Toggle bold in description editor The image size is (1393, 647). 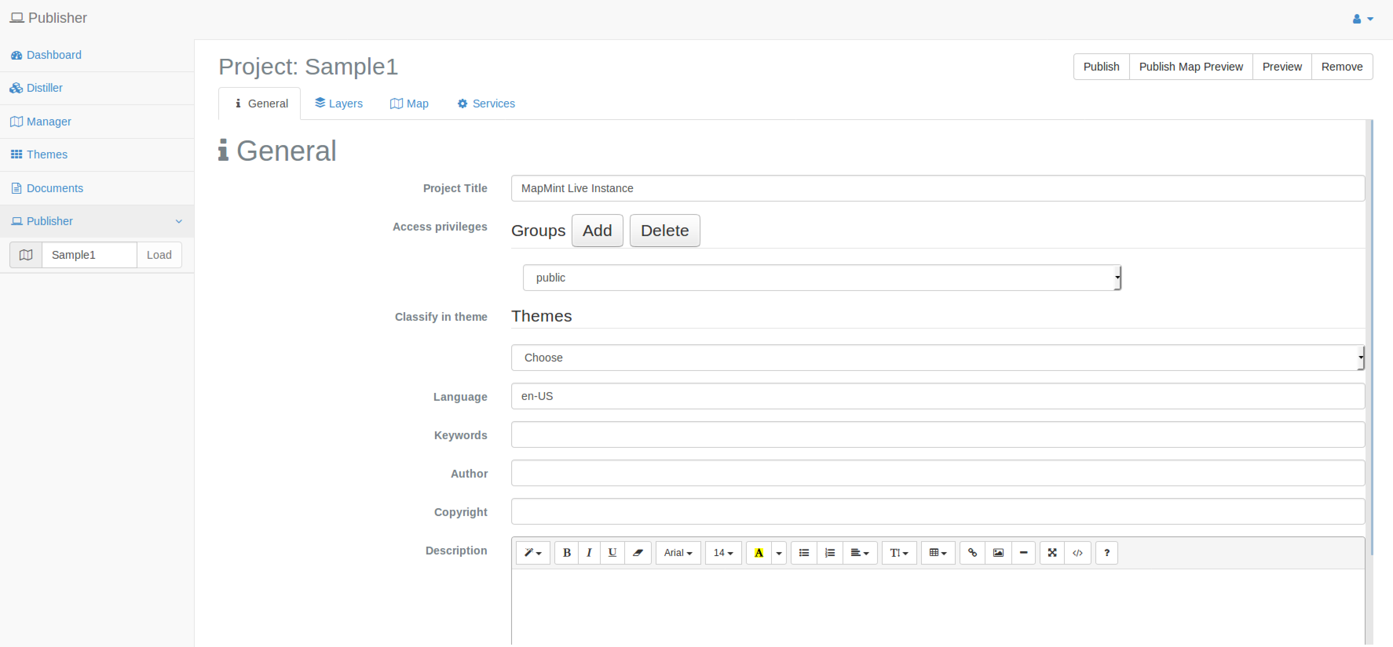(566, 552)
